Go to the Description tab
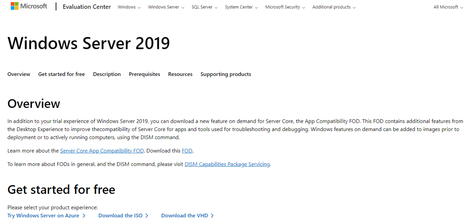 coord(107,74)
